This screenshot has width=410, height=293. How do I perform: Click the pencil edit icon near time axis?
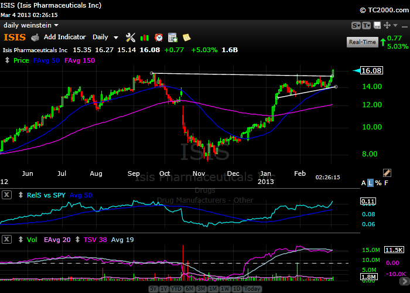point(387,173)
